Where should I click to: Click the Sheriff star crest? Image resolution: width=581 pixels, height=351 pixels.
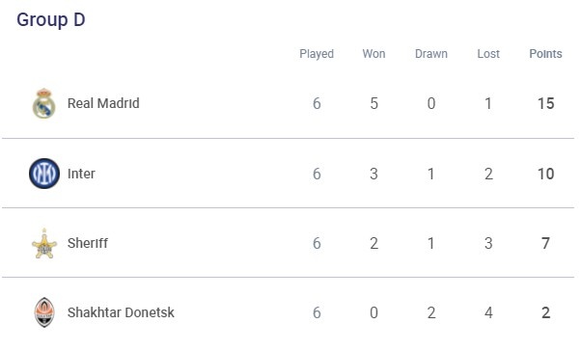coord(44,243)
